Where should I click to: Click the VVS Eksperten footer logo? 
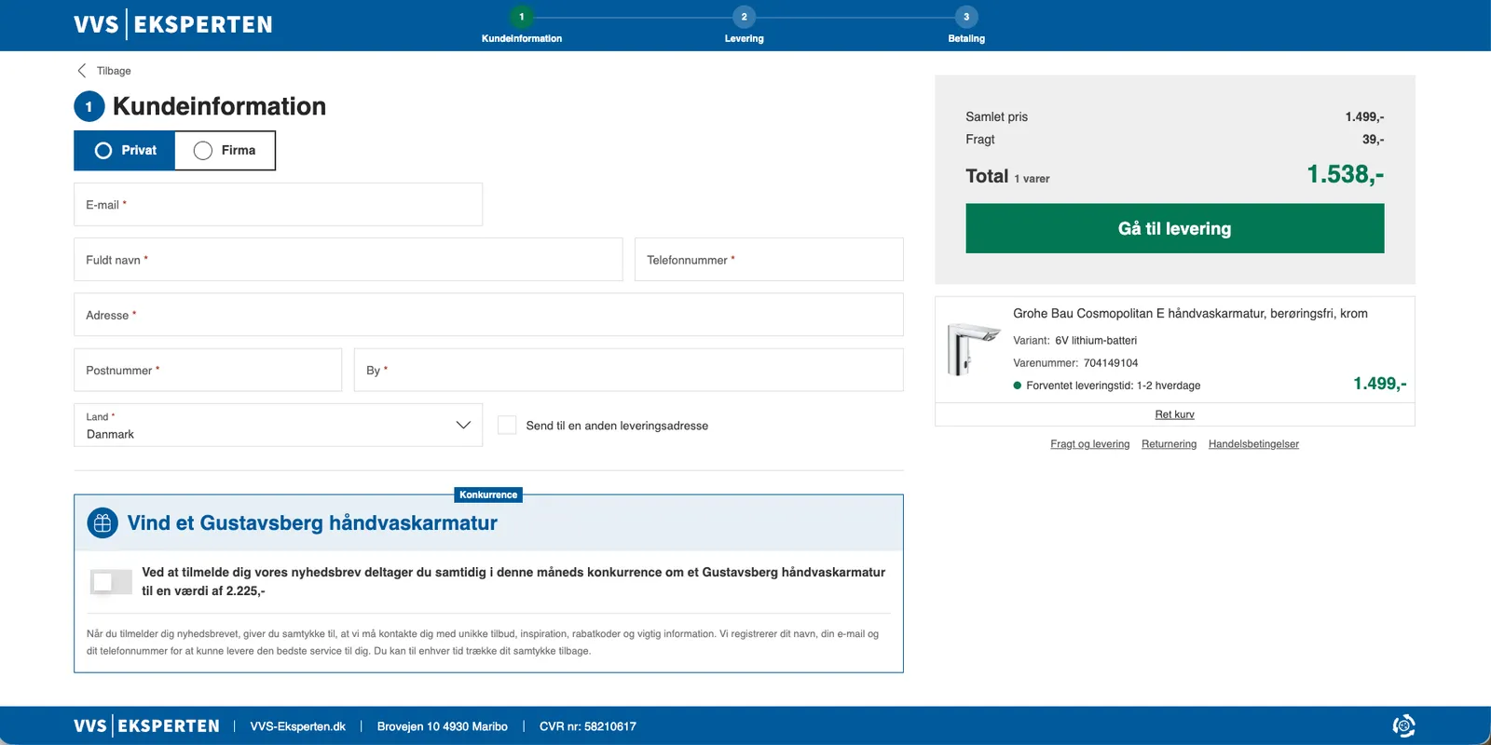pos(147,725)
